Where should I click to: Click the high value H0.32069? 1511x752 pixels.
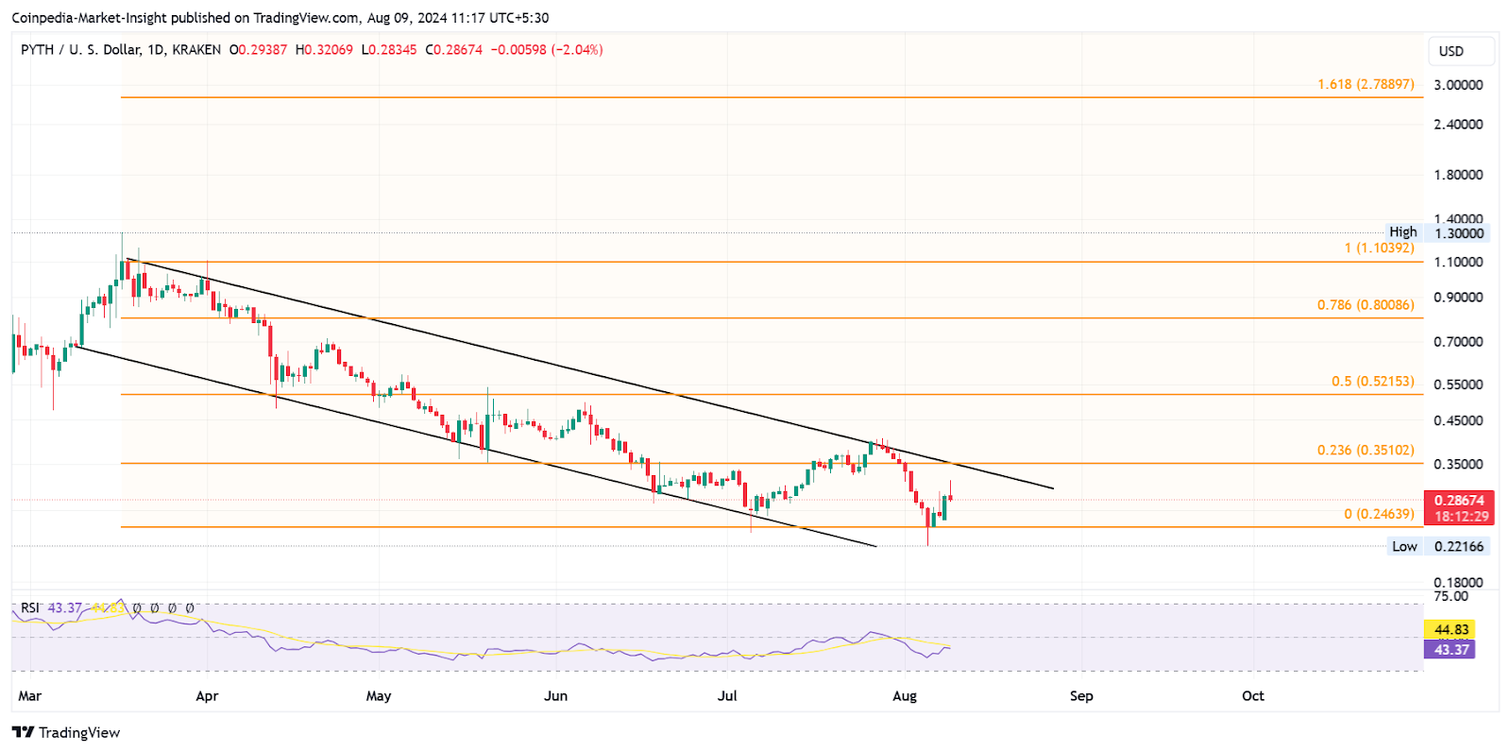324,49
